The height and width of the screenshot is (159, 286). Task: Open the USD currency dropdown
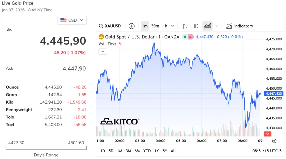tap(72, 20)
